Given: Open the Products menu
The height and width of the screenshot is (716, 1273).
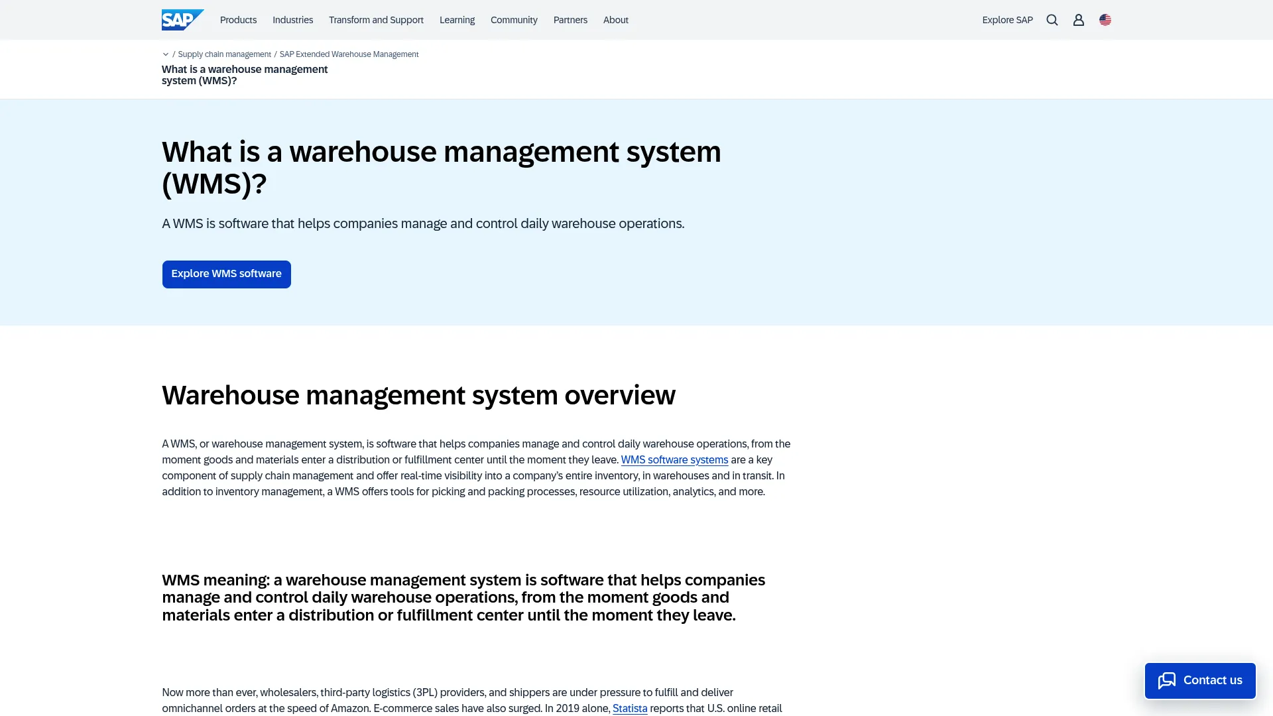Looking at the screenshot, I should pos(237,20).
